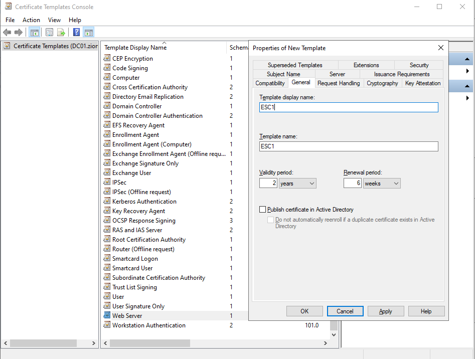Click the OK button

304,311
